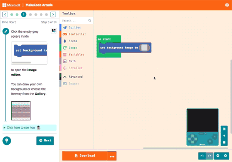Jump to tutorial step 2 dot
This screenshot has width=232, height=162.
[17, 15]
